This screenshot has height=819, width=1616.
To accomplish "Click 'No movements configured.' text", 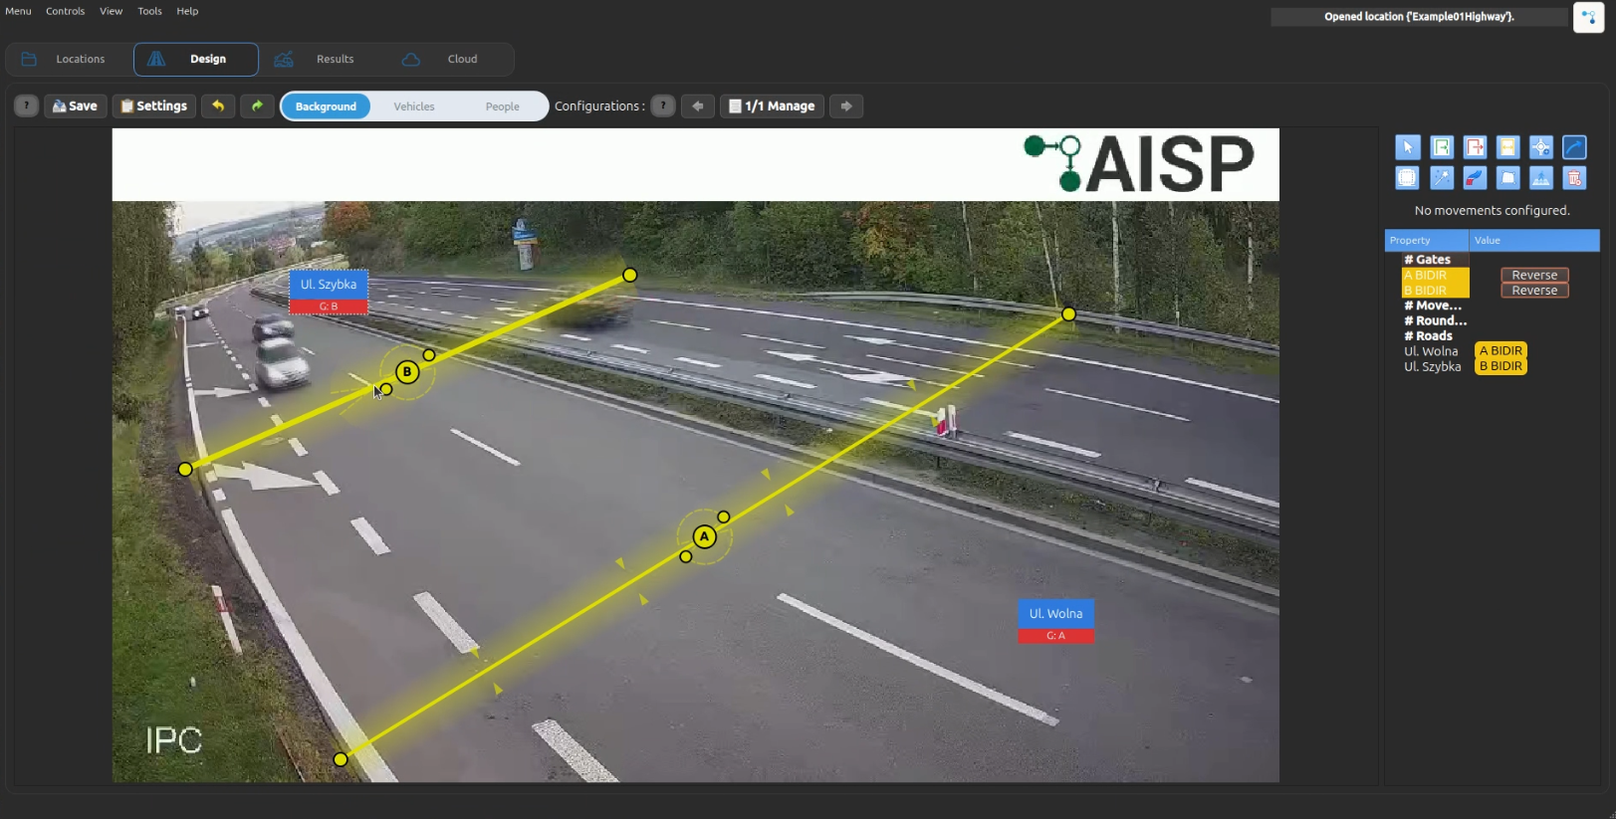I will click(1492, 211).
